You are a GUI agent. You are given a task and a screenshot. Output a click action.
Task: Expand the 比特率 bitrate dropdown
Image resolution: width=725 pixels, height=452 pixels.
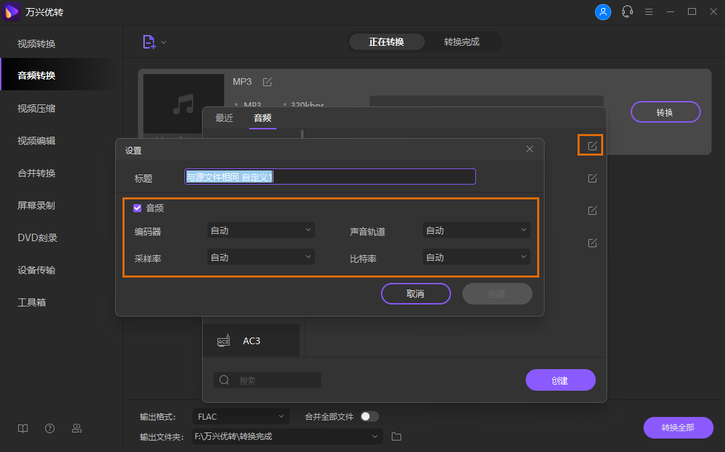click(x=476, y=257)
